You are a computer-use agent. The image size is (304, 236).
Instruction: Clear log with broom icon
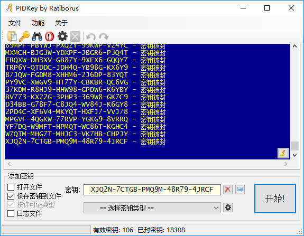click(x=283, y=153)
